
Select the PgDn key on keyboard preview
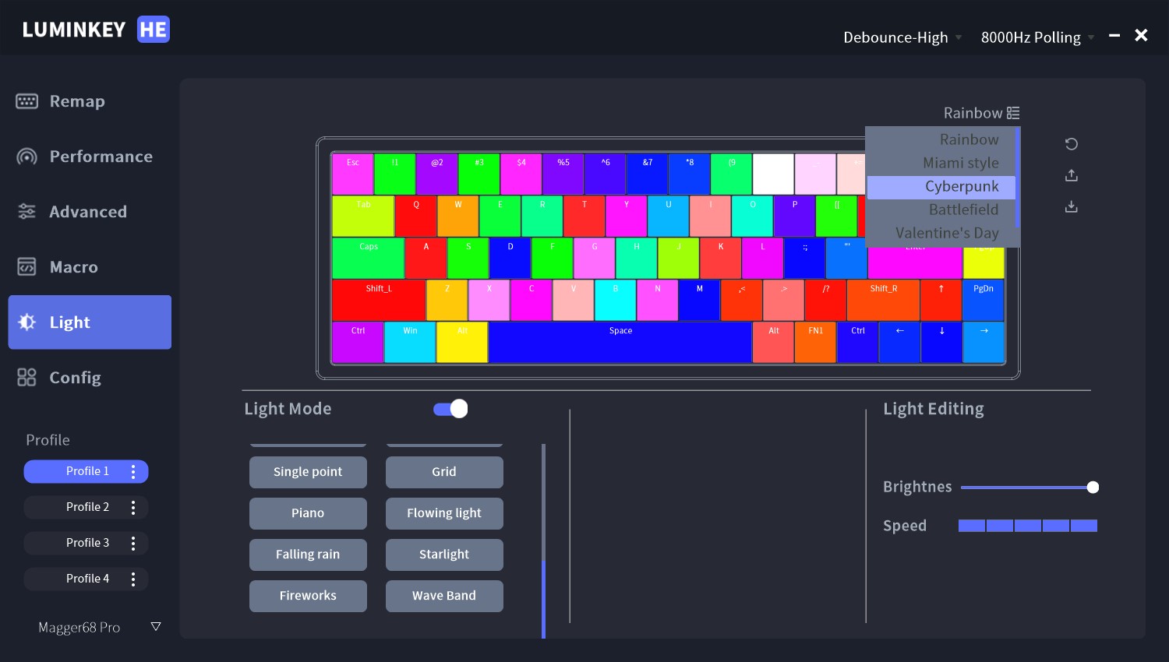[x=984, y=300]
